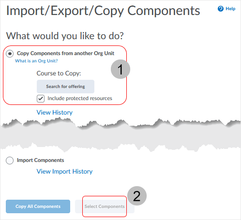
Task: Uncheck Include protected resources checkbox
Action: 41,99
